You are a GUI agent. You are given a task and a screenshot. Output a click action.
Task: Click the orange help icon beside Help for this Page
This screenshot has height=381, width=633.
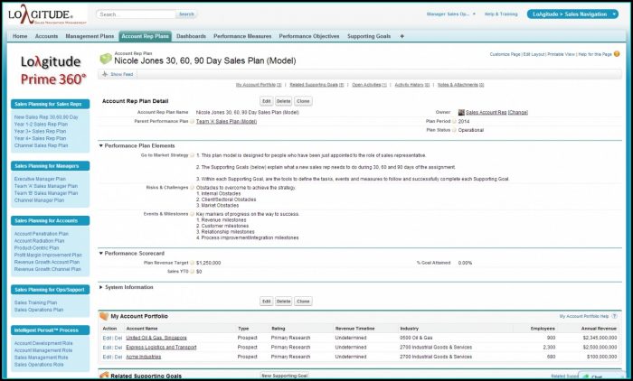click(x=617, y=54)
